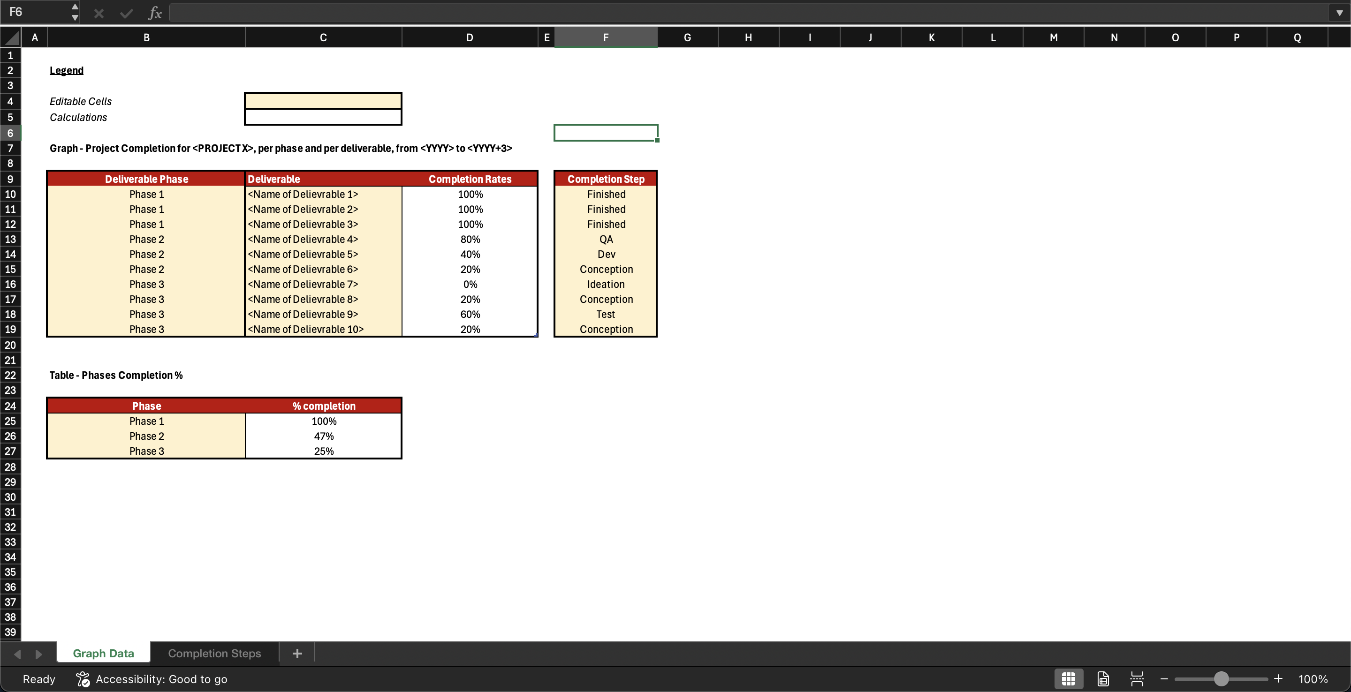Select the Normal view icon in status bar
1351x692 pixels.
coord(1068,678)
